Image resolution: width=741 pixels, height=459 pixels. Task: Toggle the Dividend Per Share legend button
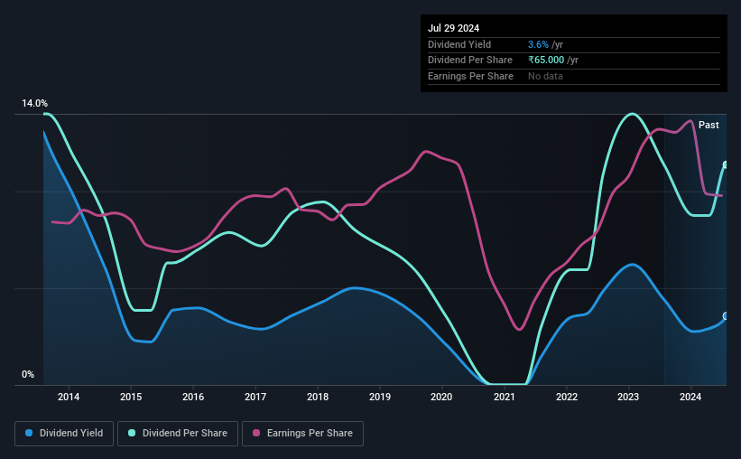(x=178, y=434)
